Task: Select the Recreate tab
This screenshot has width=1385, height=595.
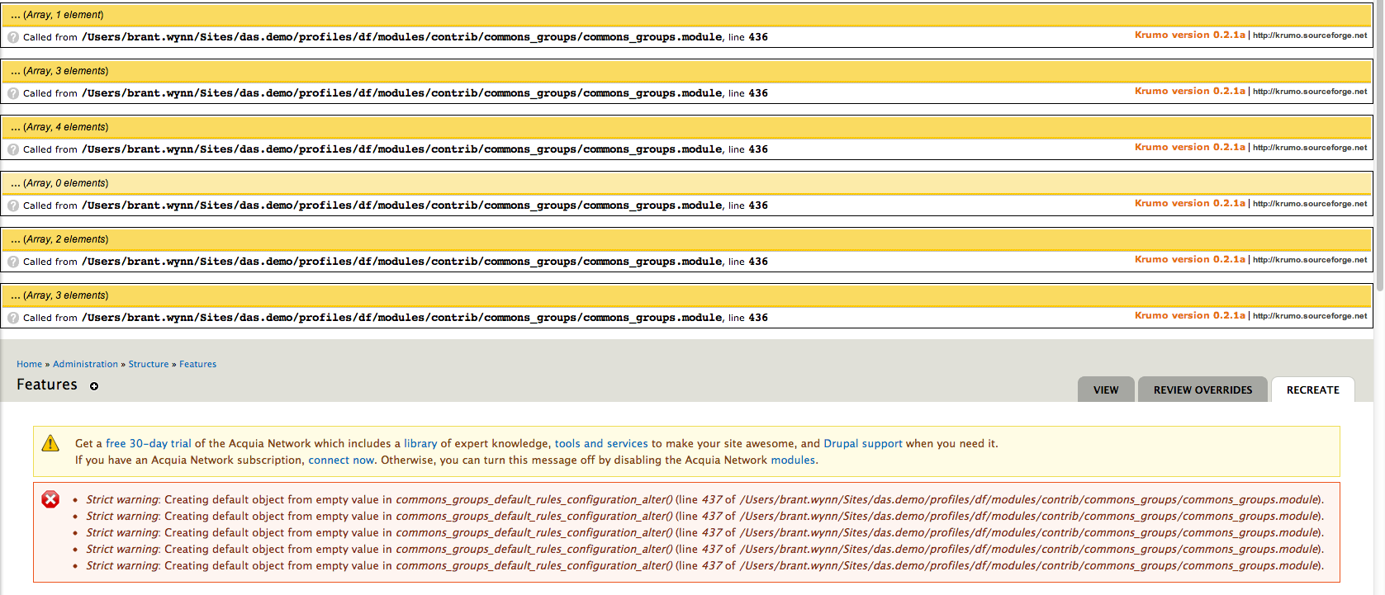Action: click(1312, 390)
